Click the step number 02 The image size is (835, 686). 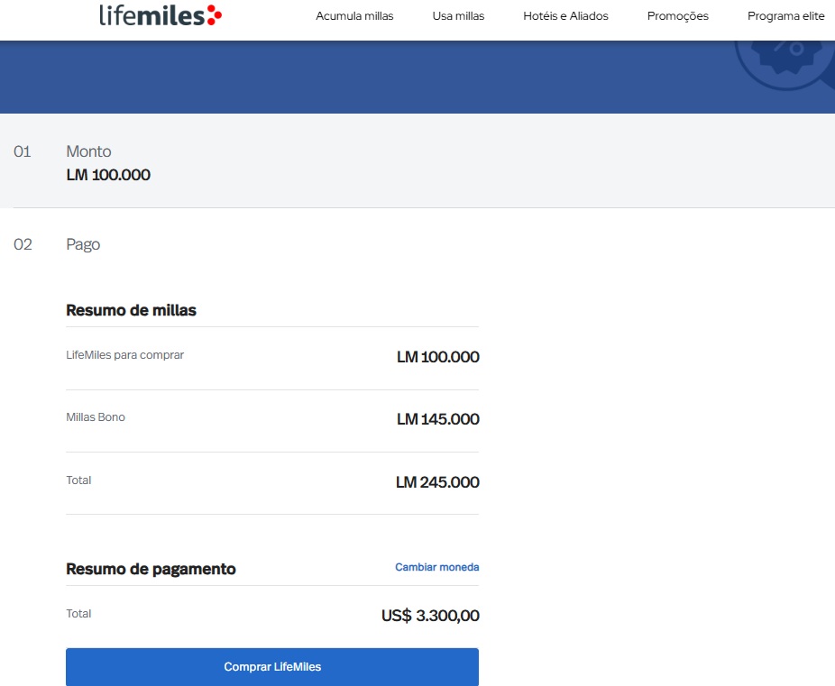pyautogui.click(x=23, y=244)
